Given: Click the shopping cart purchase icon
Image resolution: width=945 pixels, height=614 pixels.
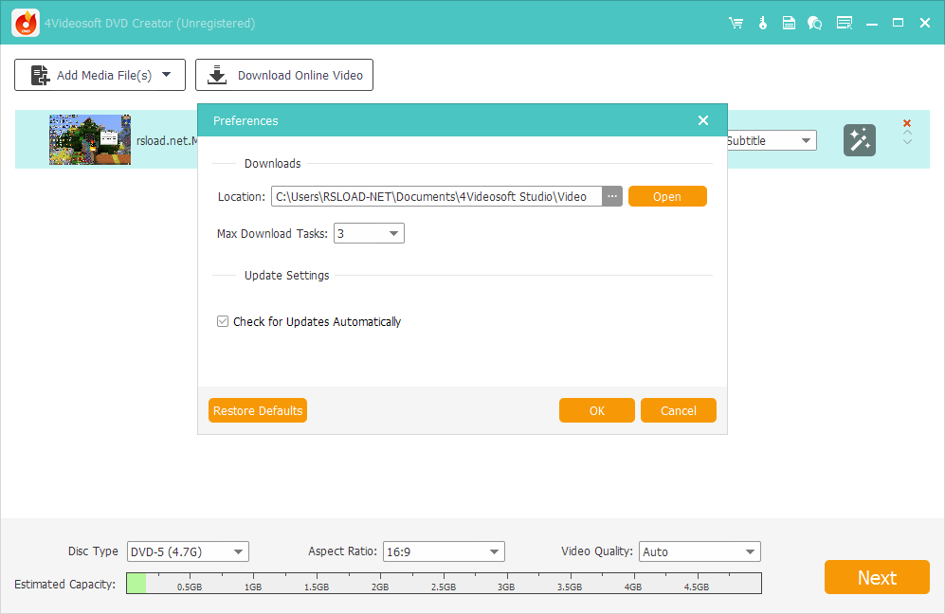Looking at the screenshot, I should tap(736, 23).
